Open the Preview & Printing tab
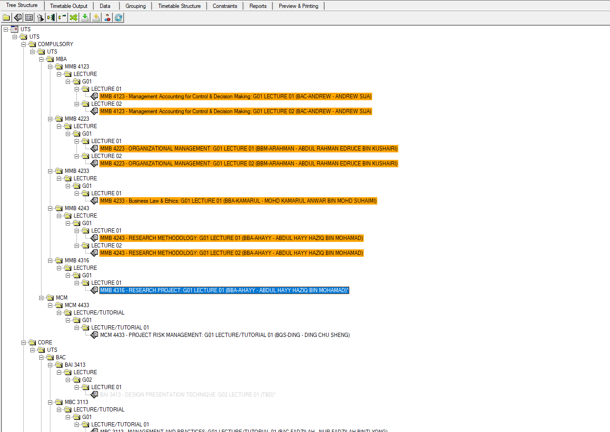610x432 pixels. (x=298, y=6)
